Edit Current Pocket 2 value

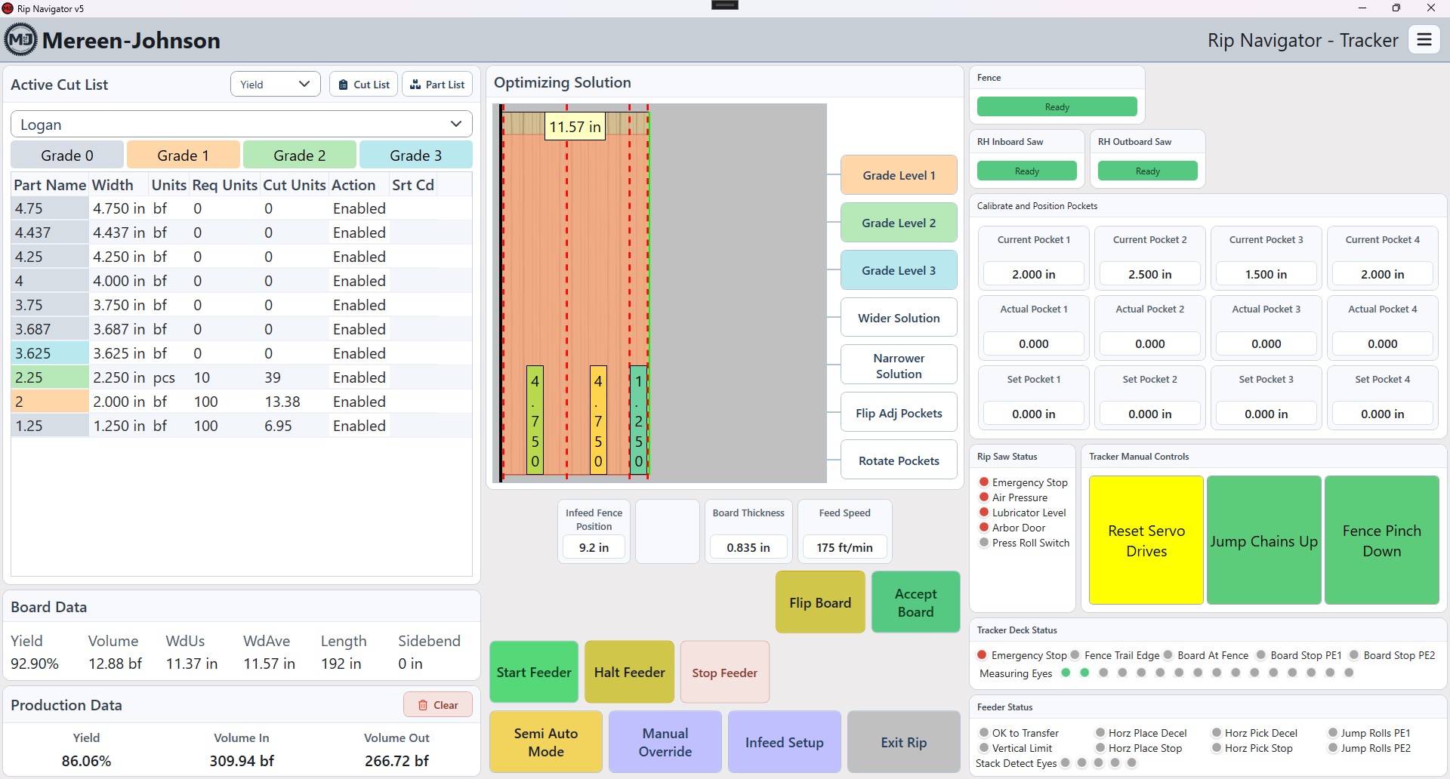click(x=1150, y=274)
